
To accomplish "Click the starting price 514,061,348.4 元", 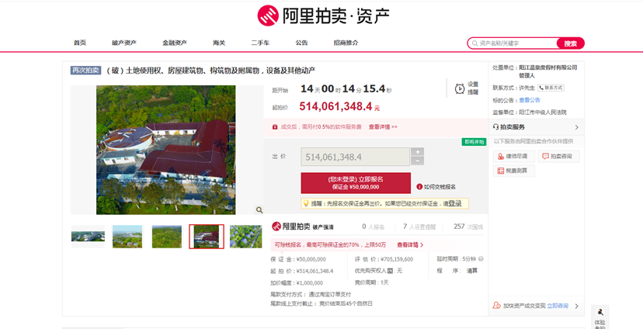I will pos(339,106).
